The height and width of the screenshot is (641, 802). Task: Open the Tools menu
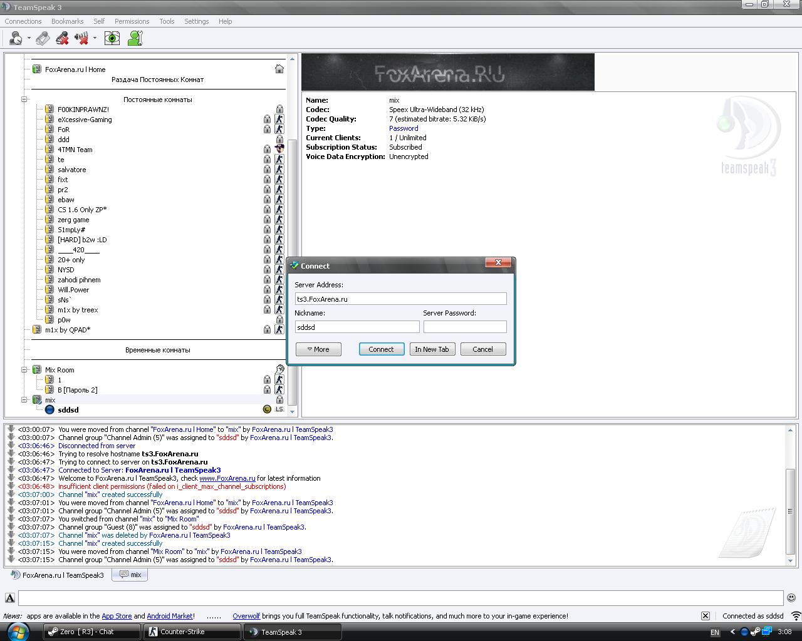pyautogui.click(x=167, y=21)
